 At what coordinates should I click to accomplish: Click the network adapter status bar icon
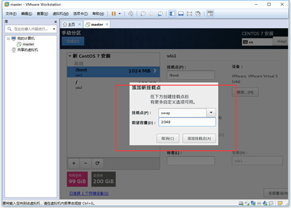pyautogui.click(x=253, y=203)
